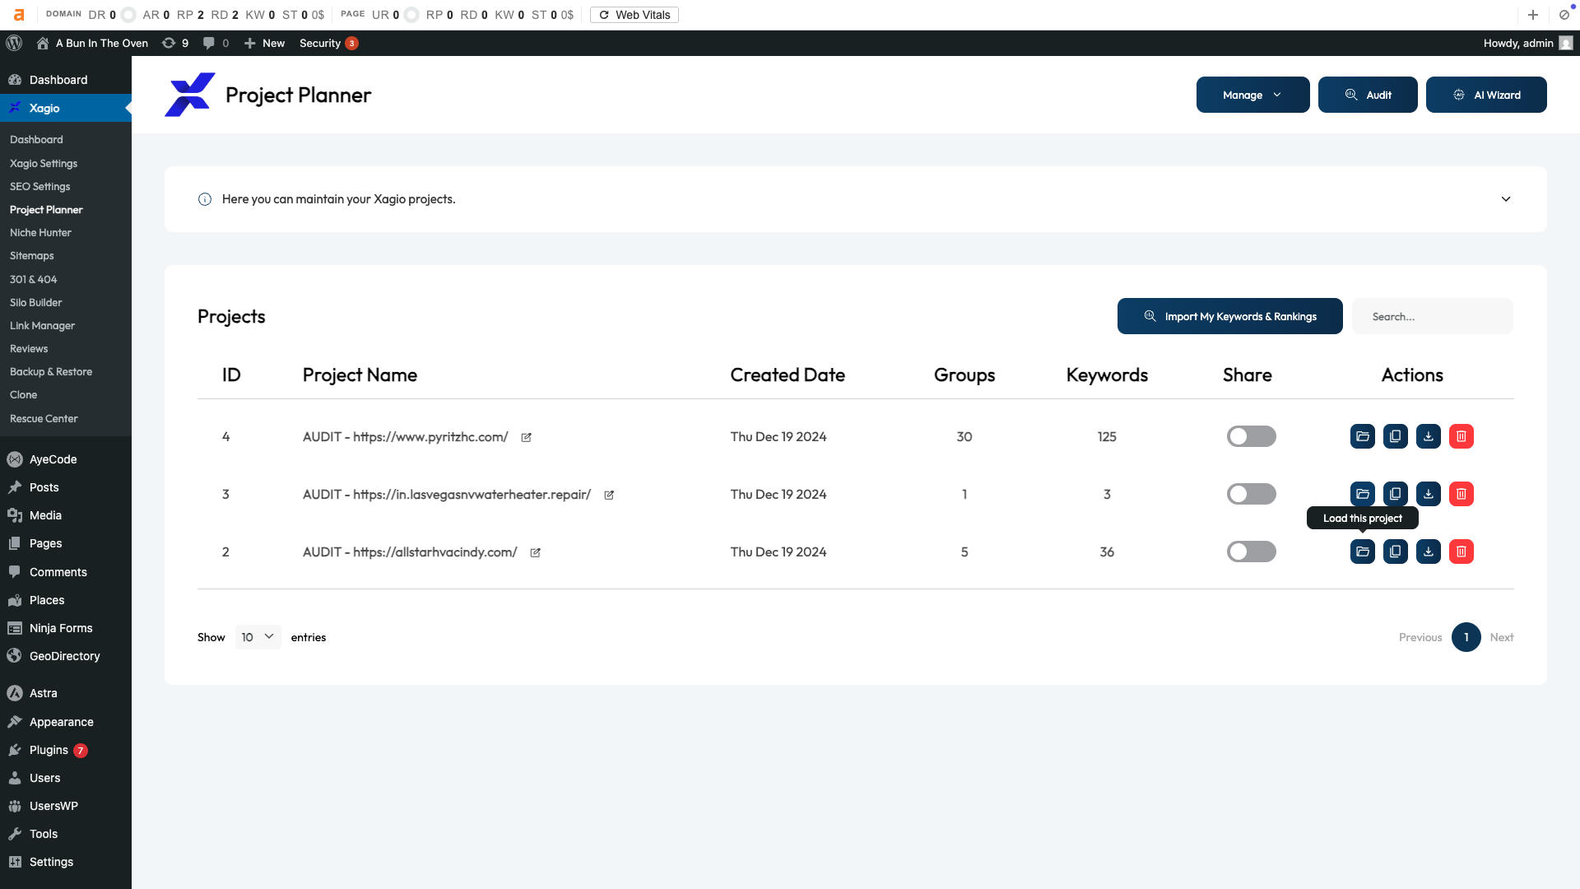Load the lasvegasnvwaterheater.repair project
The image size is (1580, 889).
[1363, 494]
